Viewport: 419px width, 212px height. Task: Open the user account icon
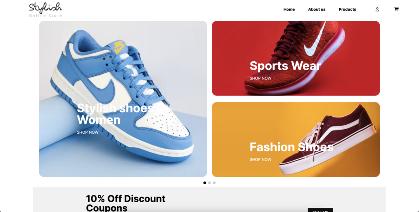coord(377,9)
